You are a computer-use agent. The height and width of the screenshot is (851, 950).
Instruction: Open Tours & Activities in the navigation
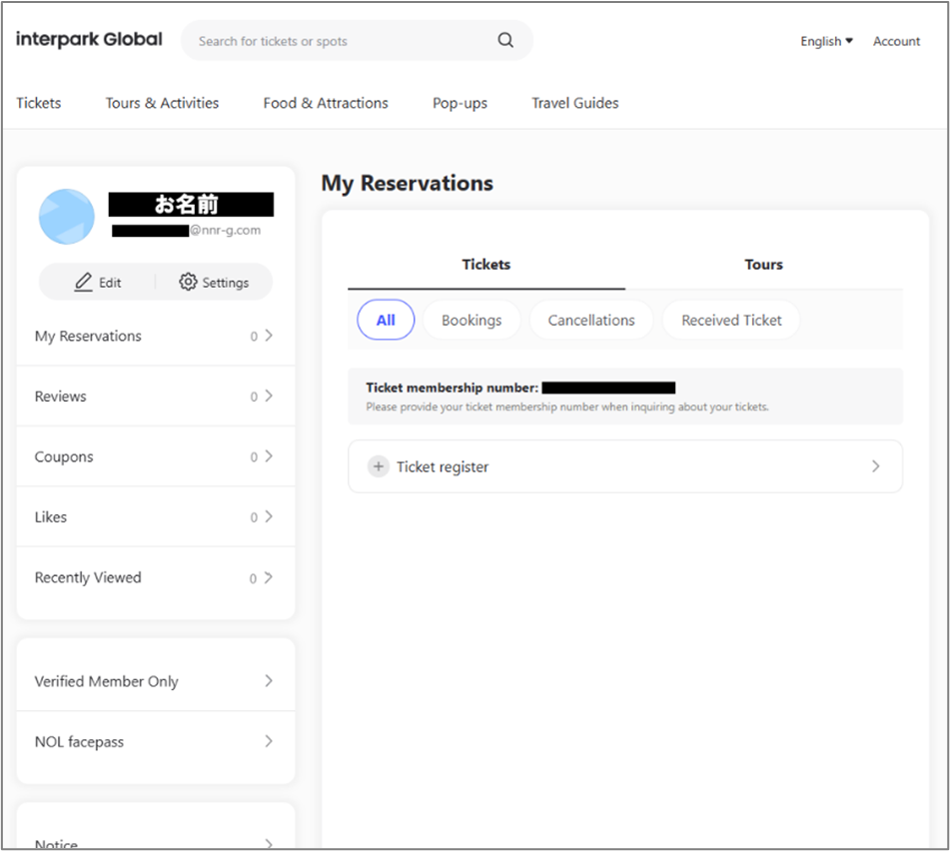click(x=162, y=103)
